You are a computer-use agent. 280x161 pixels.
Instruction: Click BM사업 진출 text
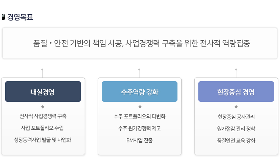[x=139, y=141]
